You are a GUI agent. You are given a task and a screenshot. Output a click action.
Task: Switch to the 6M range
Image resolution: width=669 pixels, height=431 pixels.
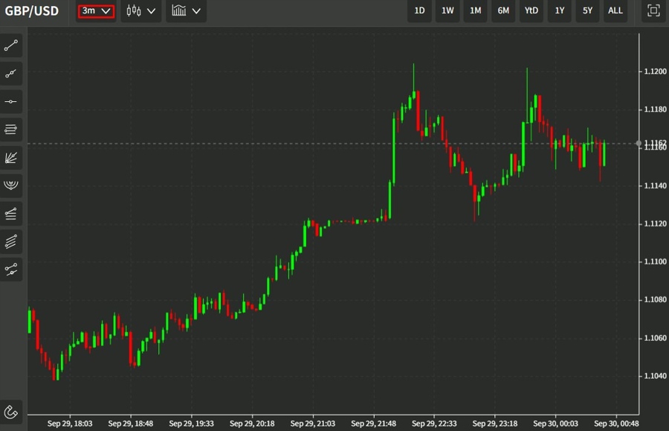pyautogui.click(x=503, y=10)
